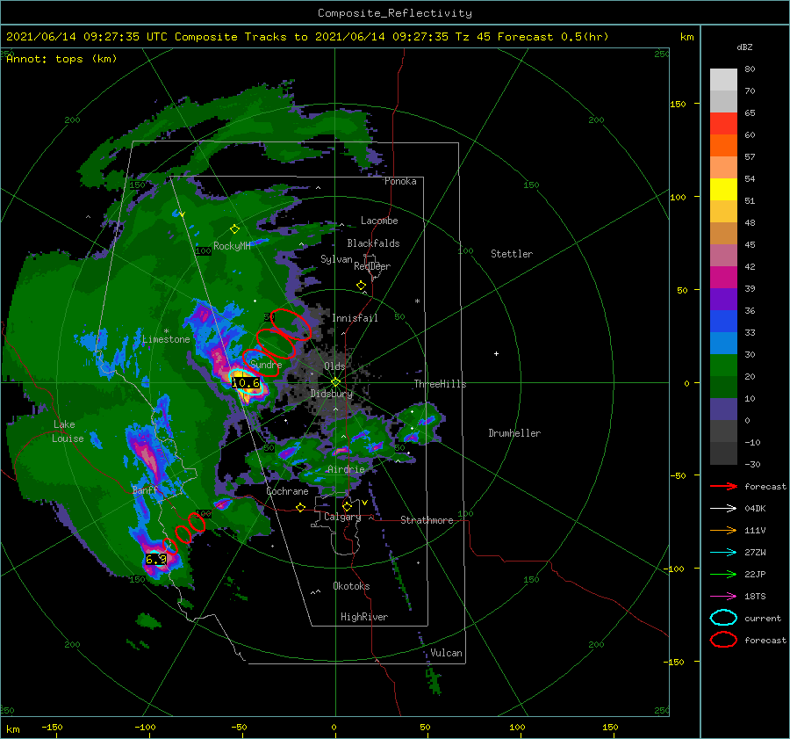Click the Drumheller city label
The height and width of the screenshot is (739, 790).
click(514, 433)
